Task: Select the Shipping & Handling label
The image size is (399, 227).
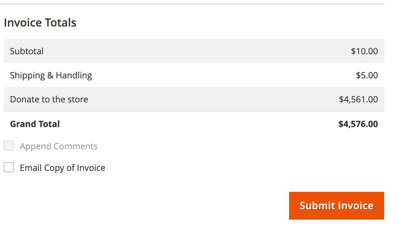Action: [x=51, y=75]
